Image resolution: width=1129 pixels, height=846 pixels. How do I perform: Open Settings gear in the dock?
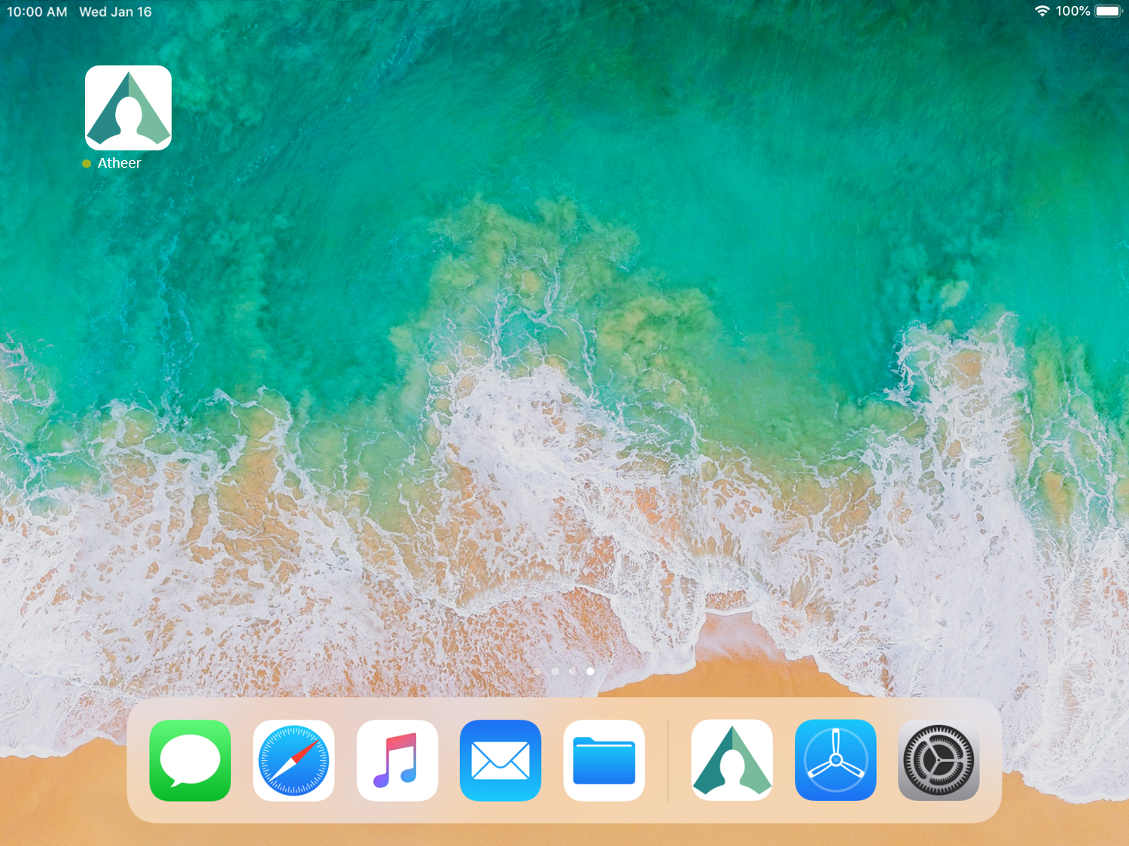[939, 760]
